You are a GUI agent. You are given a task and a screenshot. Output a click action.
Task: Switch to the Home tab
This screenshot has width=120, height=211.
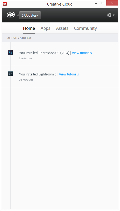point(29,28)
